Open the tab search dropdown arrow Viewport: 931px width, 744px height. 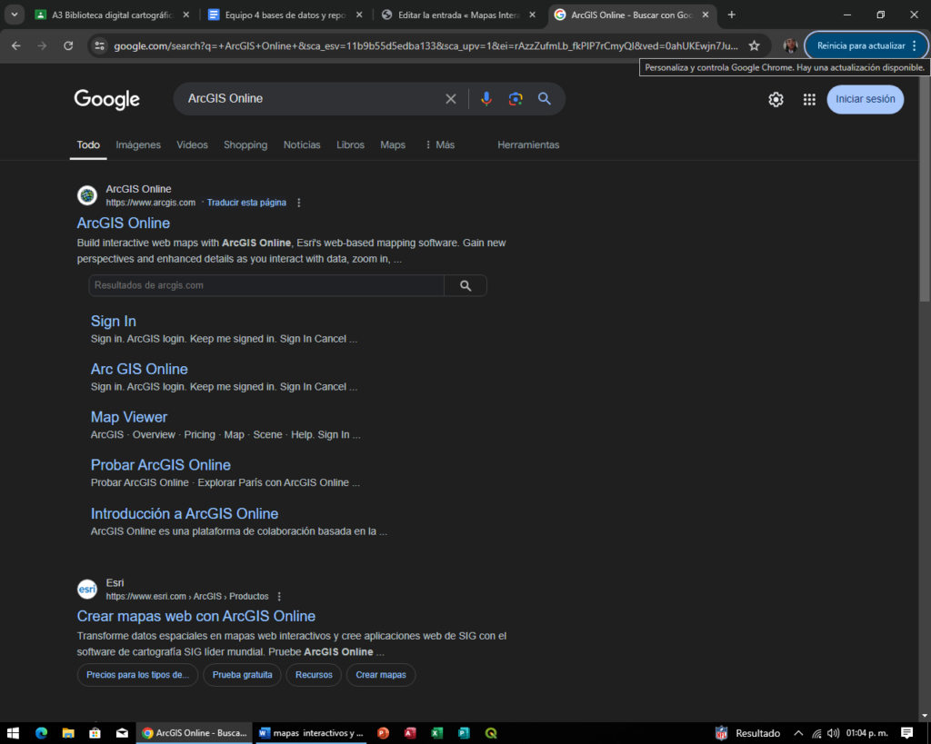pyautogui.click(x=15, y=15)
